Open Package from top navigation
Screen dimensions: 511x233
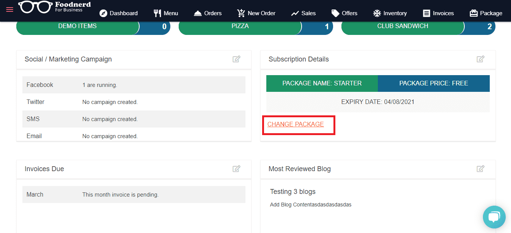pos(486,13)
